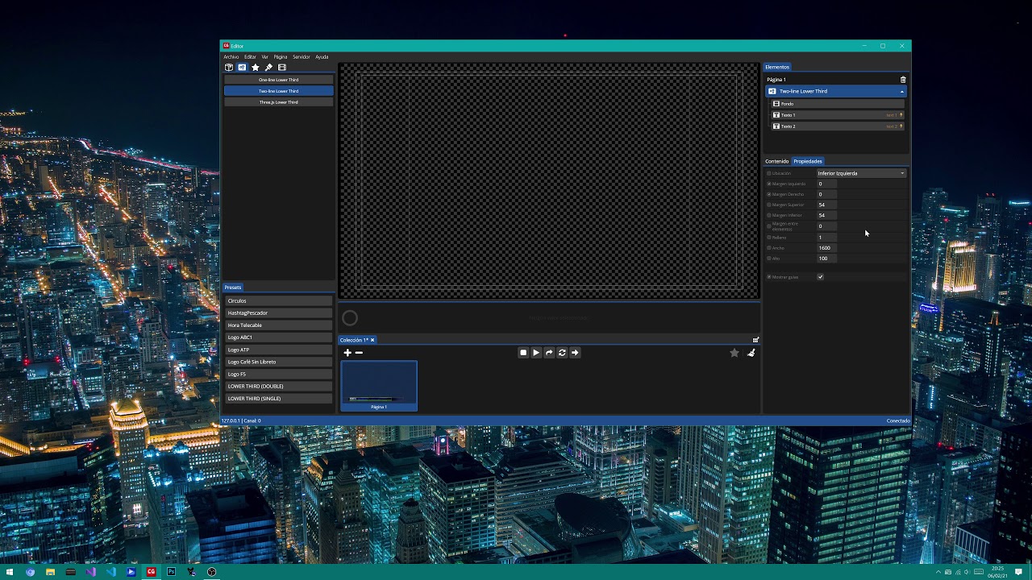Select the Propiedades tab
Image resolution: width=1032 pixels, height=580 pixels.
[x=808, y=161]
